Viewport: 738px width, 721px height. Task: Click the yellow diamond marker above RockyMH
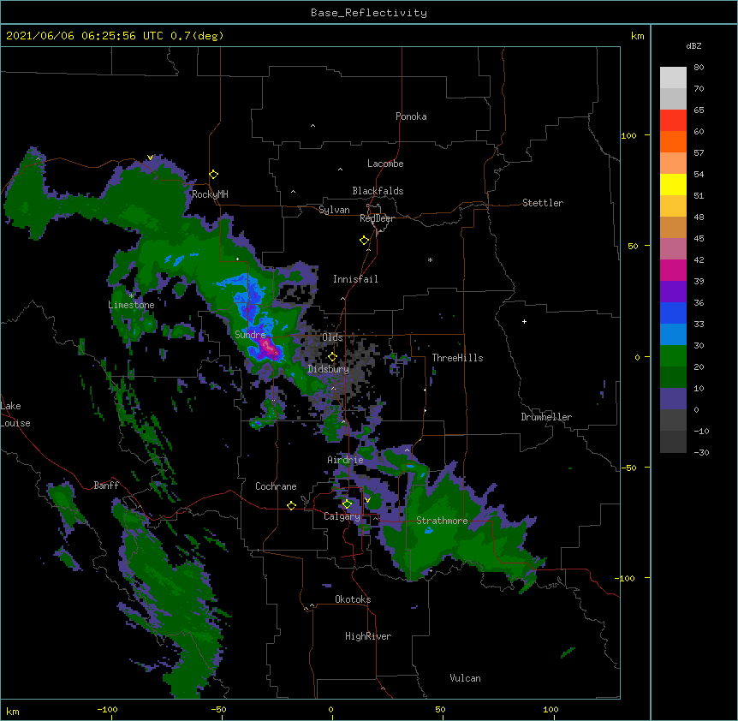point(214,175)
